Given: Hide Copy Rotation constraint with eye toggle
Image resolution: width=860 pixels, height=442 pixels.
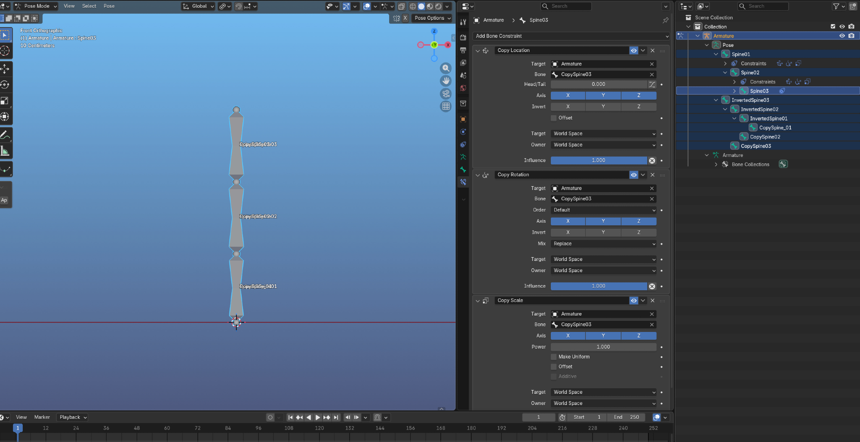Looking at the screenshot, I should (x=633, y=175).
